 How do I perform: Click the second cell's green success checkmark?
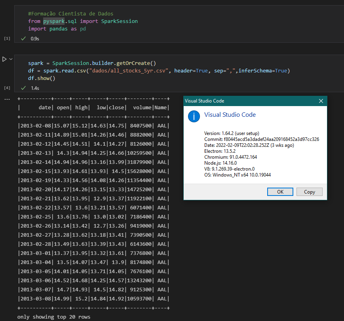(x=23, y=88)
